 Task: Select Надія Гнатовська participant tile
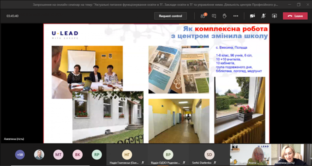coord(127,155)
